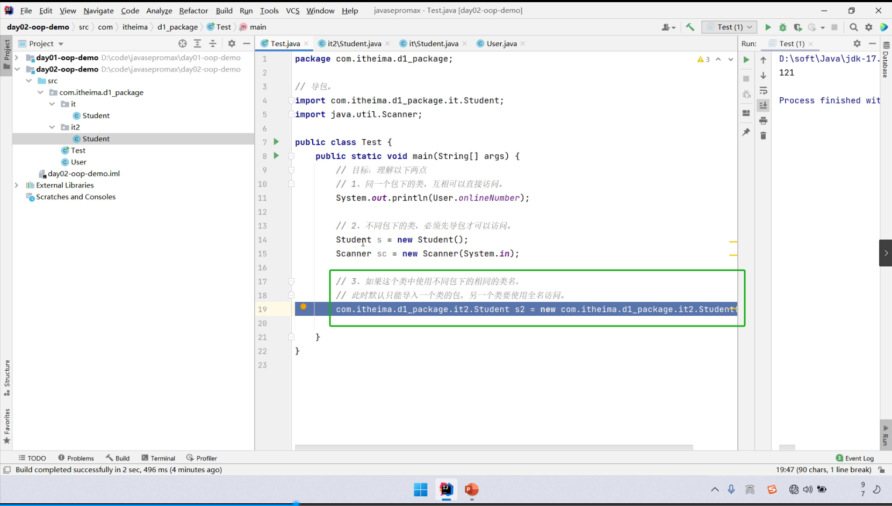Image resolution: width=892 pixels, height=506 pixels.
Task: Toggle Soft-Wrap in Run console
Action: [x=763, y=91]
